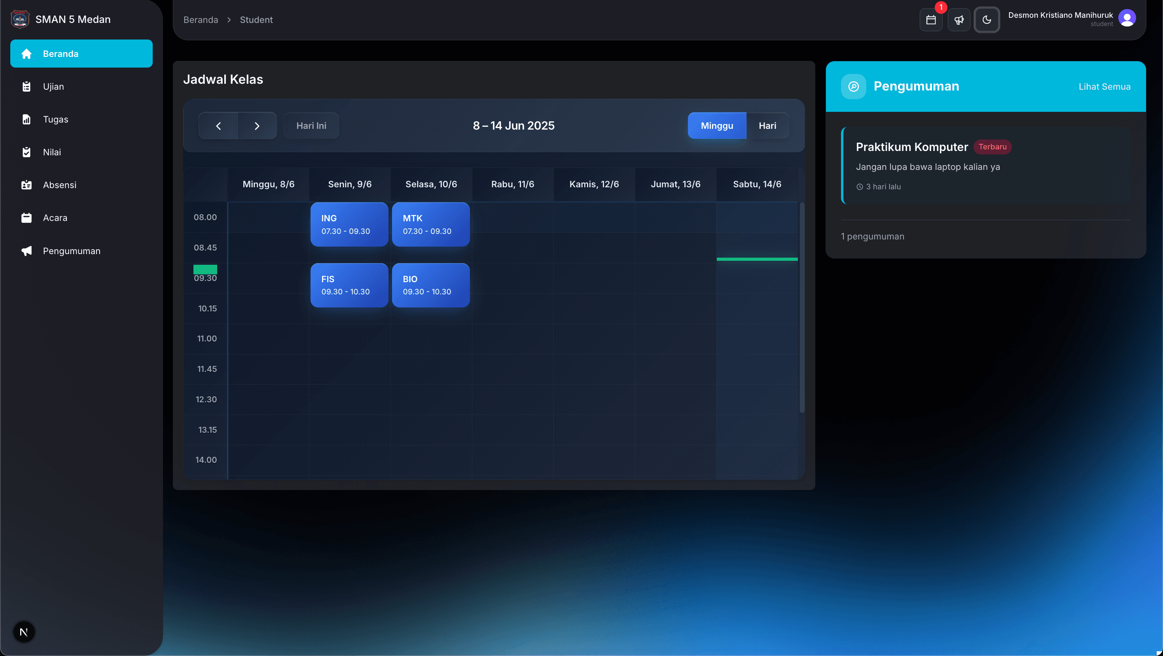Click the Hari Ini button
Image resolution: width=1163 pixels, height=656 pixels.
click(x=311, y=126)
